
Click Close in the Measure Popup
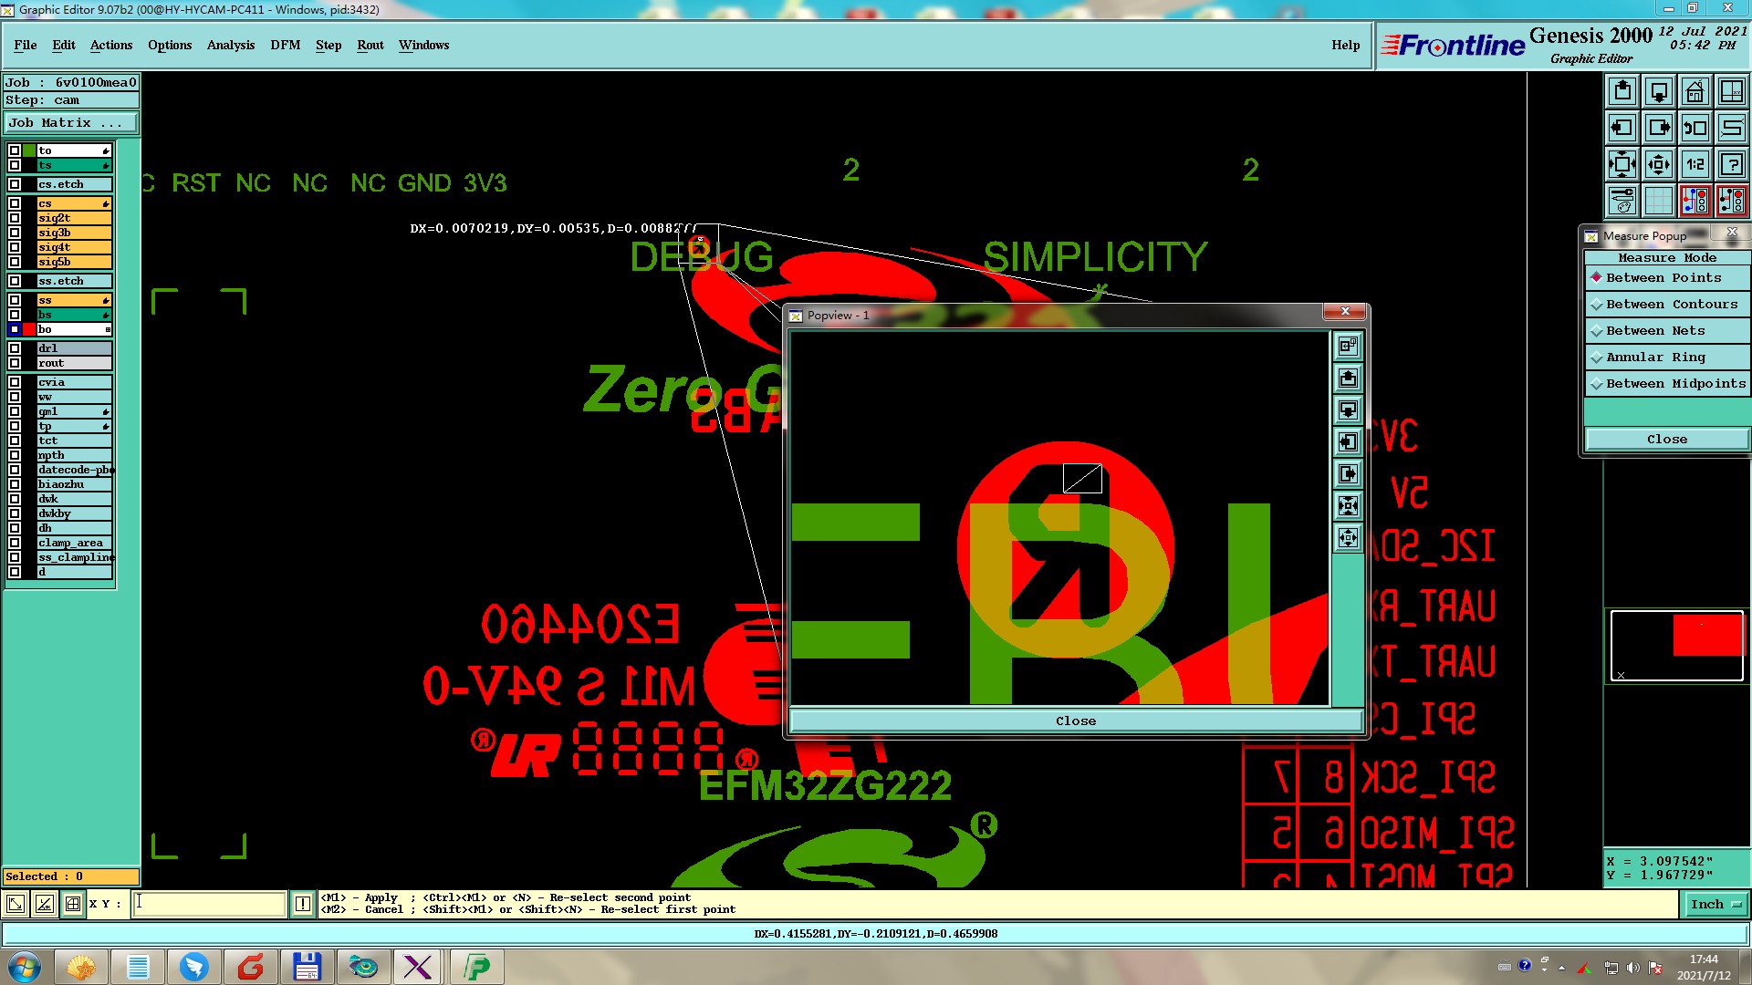[1666, 440]
